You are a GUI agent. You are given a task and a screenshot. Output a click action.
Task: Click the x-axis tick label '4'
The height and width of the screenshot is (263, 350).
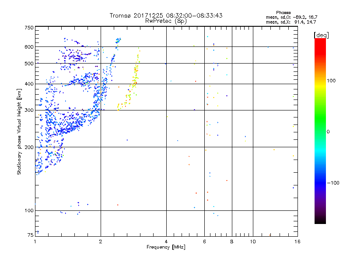coord(166,242)
